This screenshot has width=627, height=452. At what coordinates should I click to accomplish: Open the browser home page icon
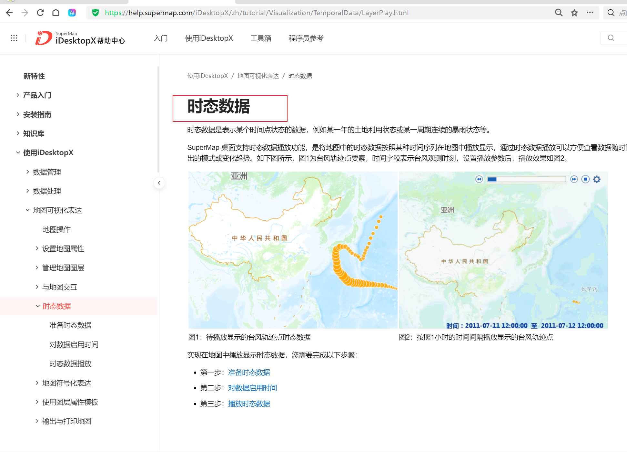pyautogui.click(x=56, y=13)
